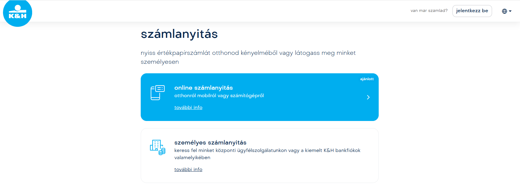Open the globe language selector
This screenshot has height=191, width=520.
point(504,11)
